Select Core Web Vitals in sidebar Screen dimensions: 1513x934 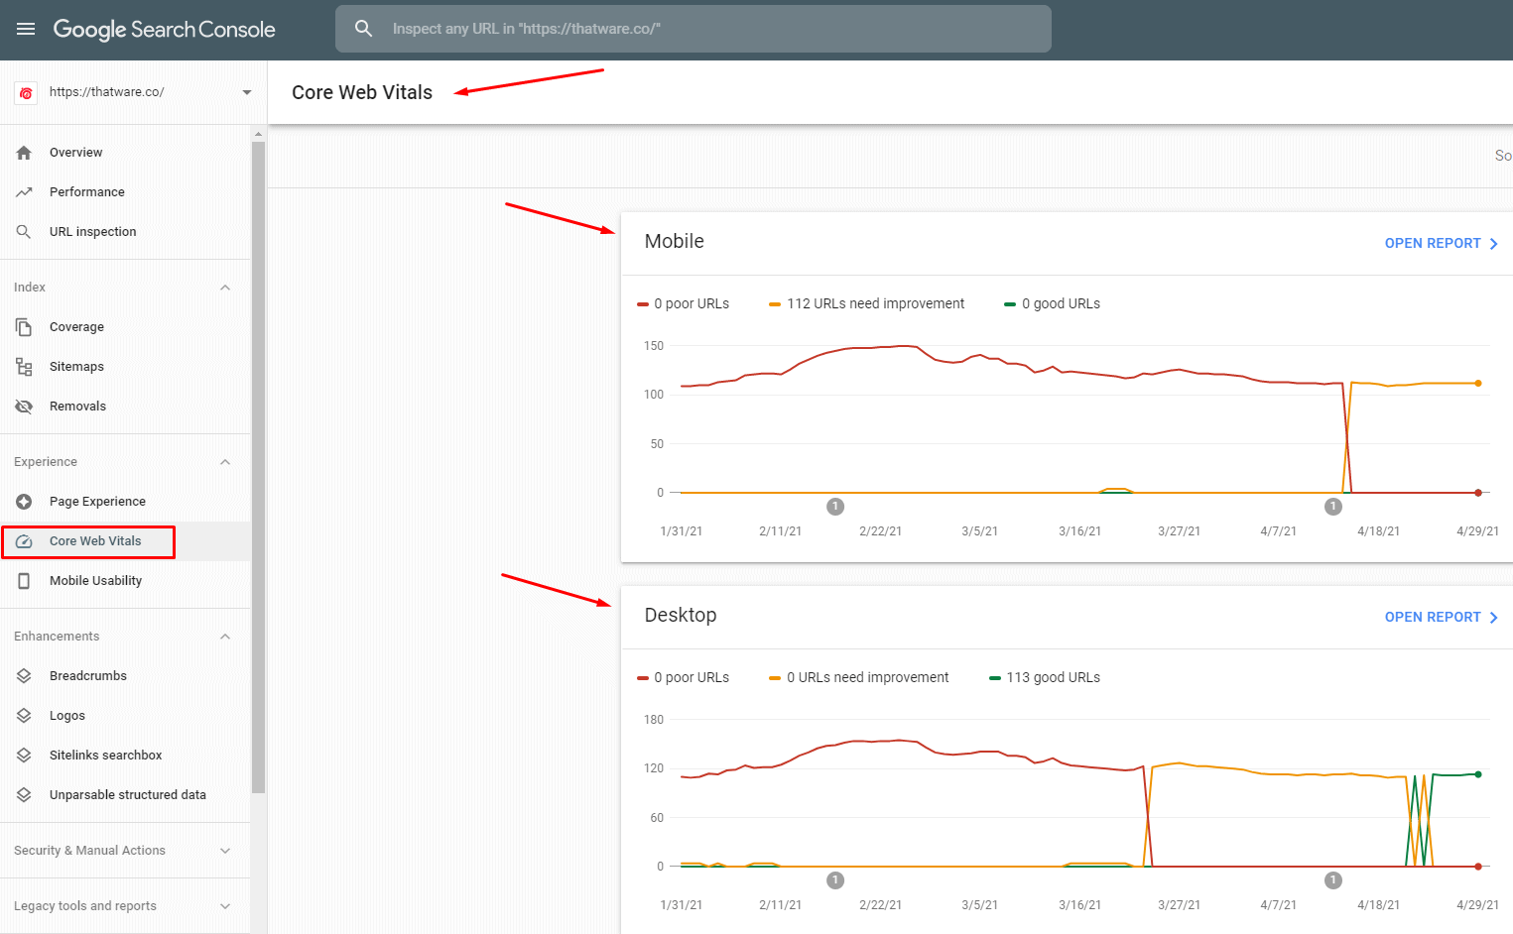tap(125, 541)
